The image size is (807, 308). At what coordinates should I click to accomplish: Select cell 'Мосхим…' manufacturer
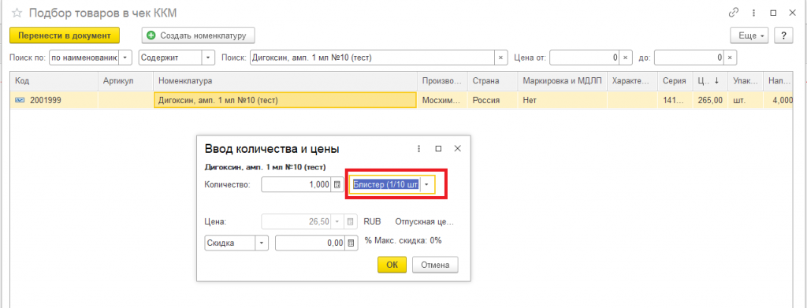[441, 101]
